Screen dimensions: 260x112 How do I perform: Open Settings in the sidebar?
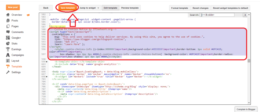coord(16,72)
